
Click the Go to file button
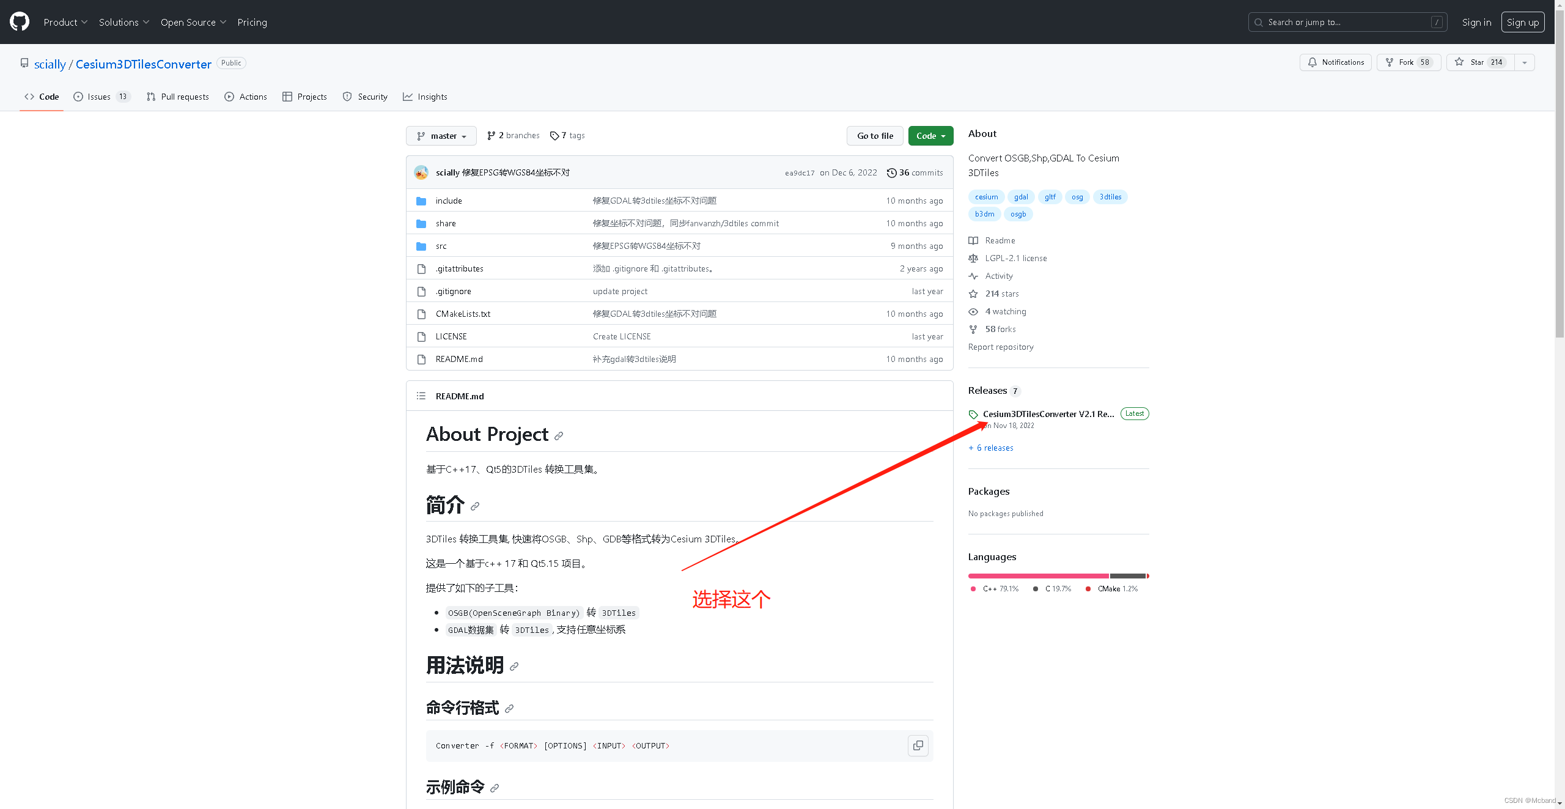click(x=874, y=135)
